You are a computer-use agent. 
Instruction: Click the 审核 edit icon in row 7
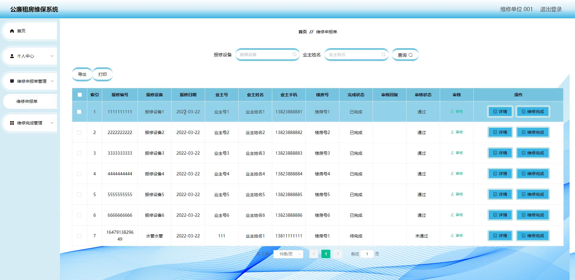pos(452,236)
